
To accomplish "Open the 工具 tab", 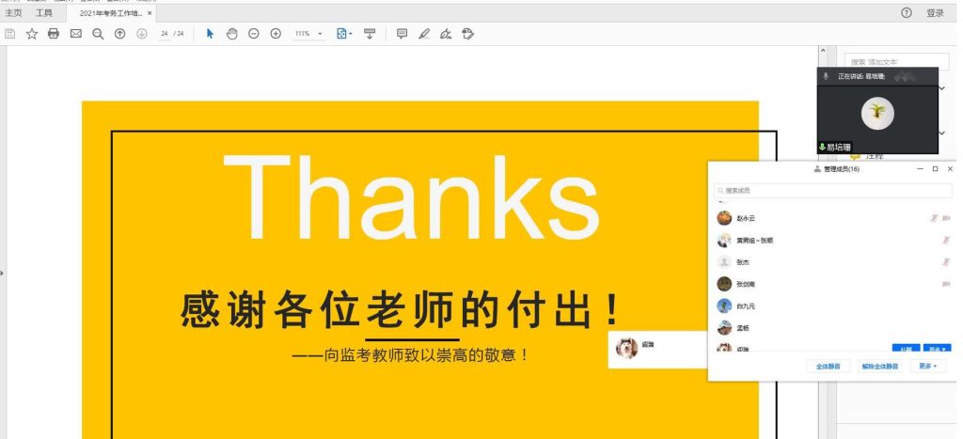I will [x=44, y=13].
